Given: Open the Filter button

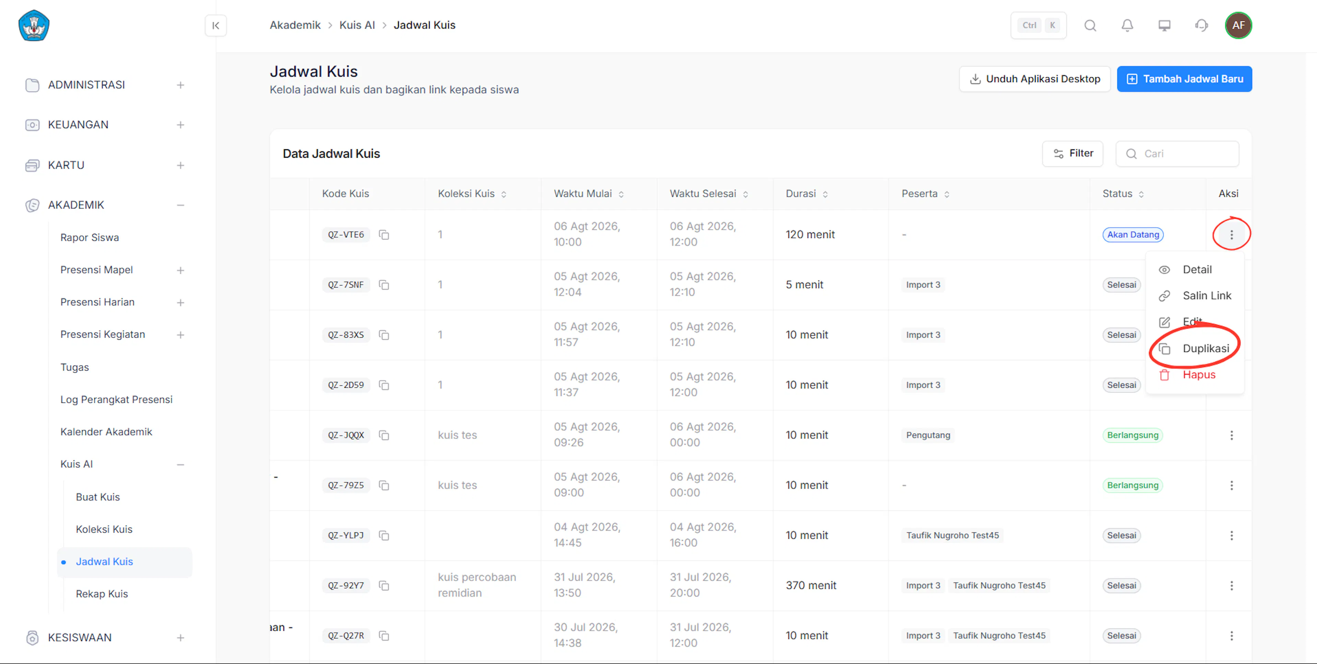Looking at the screenshot, I should point(1072,153).
